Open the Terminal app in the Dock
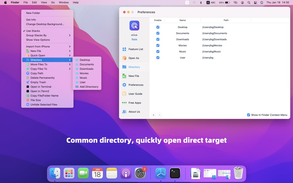Image resolution: width=293 pixels, height=183 pixels. pyautogui.click(x=175, y=173)
